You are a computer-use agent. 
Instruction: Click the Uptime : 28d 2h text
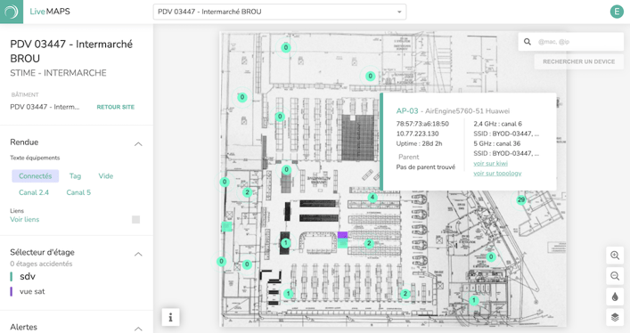[x=419, y=143]
